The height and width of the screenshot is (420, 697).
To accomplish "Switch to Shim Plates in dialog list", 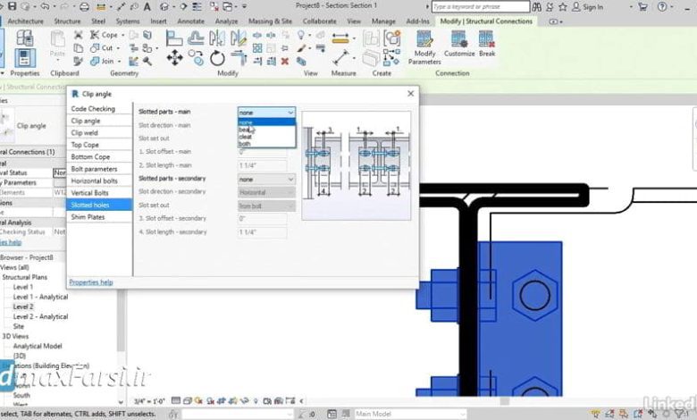I will click(99, 217).
